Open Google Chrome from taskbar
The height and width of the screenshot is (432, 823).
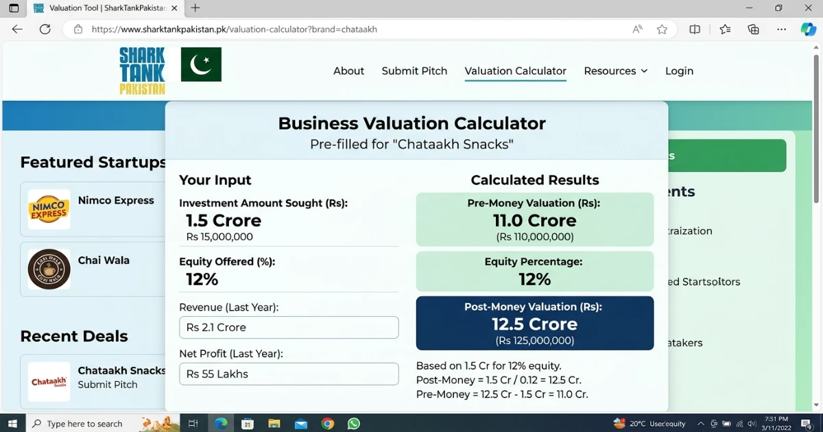coord(327,423)
